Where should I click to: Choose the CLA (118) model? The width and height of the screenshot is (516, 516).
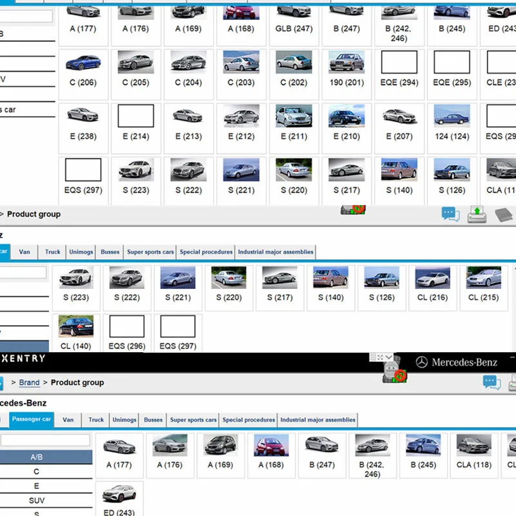pos(474,455)
